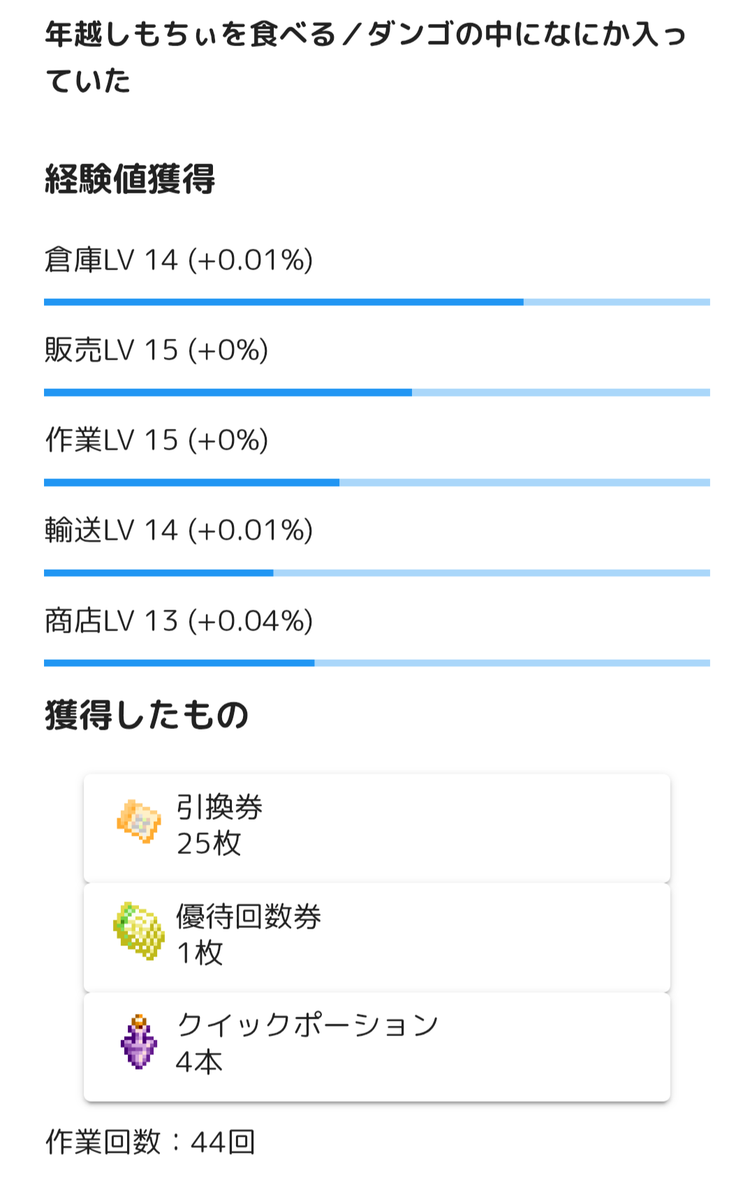Click the 販売LV 15 progress bar

(376, 392)
